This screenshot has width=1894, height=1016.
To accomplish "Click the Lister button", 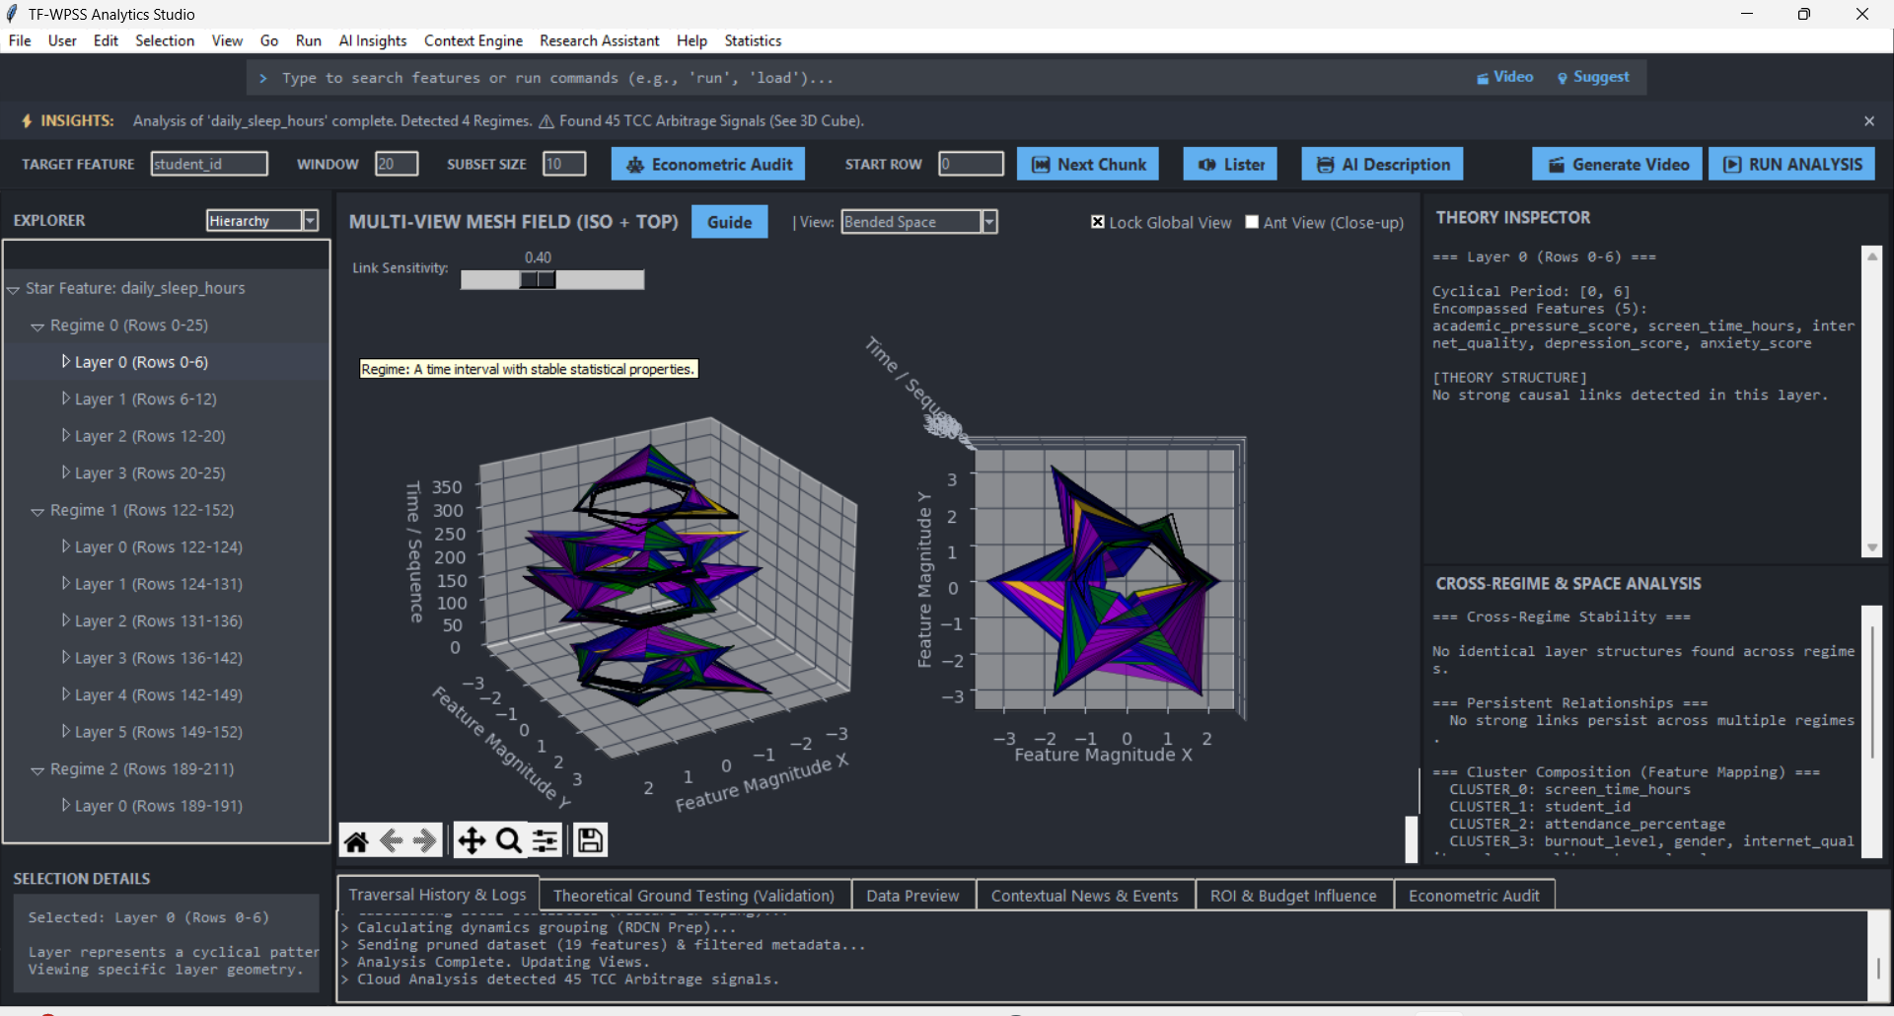I will 1230,165.
